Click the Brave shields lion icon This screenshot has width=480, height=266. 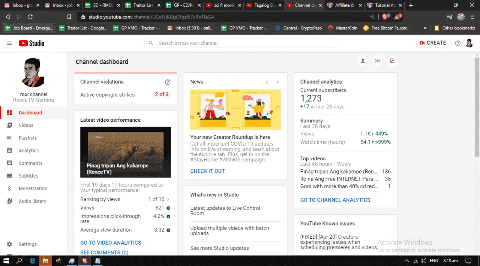pyautogui.click(x=385, y=17)
